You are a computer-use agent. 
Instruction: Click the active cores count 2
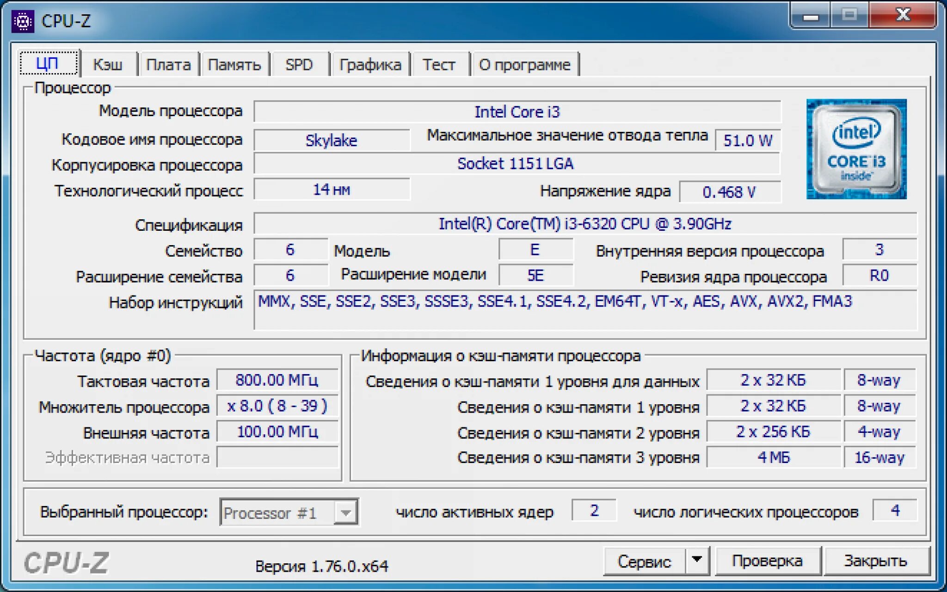pos(594,511)
